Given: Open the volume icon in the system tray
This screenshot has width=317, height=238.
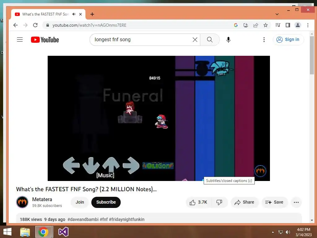Looking at the screenshot, I should click(288, 232).
